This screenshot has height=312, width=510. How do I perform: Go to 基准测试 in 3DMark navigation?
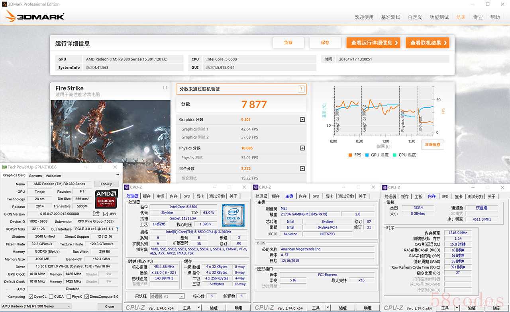(x=390, y=17)
